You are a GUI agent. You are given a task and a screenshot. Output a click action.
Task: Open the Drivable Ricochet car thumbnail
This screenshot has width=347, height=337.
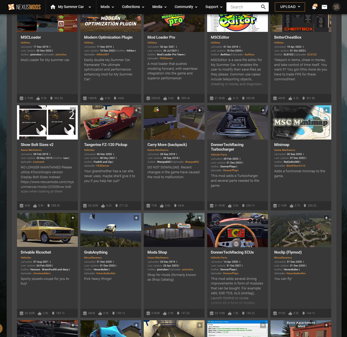(x=47, y=230)
